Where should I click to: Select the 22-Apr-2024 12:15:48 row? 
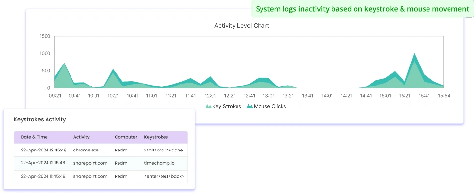[x=101, y=163]
